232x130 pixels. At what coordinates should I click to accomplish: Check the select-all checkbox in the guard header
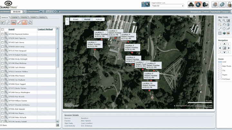[x=2, y=30]
